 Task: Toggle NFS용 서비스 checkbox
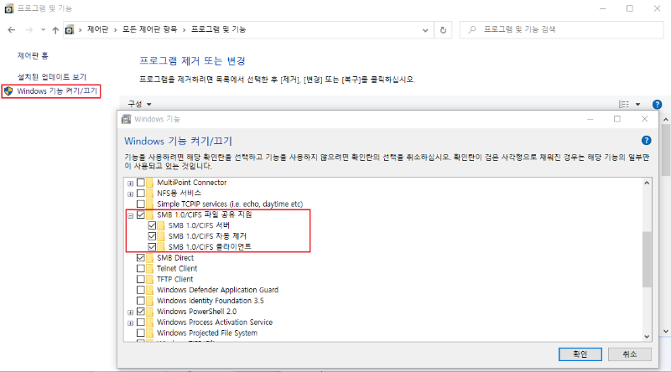click(x=141, y=194)
